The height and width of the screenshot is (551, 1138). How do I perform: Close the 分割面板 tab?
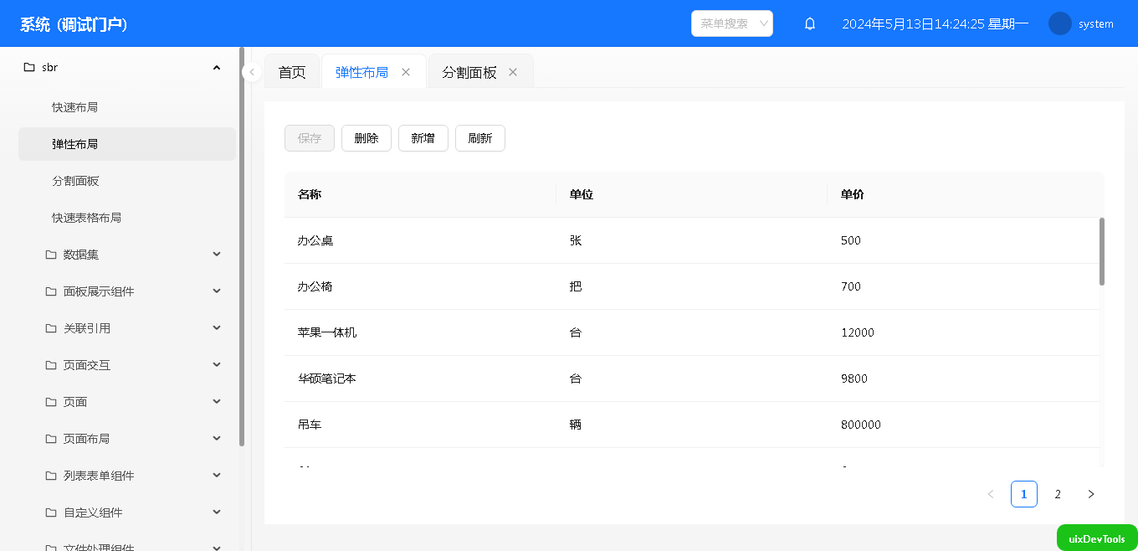513,72
